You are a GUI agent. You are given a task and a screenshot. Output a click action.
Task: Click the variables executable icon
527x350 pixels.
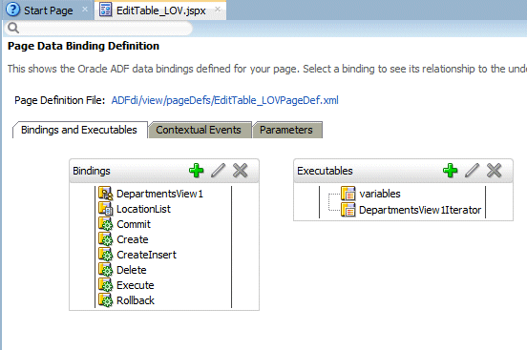click(348, 194)
